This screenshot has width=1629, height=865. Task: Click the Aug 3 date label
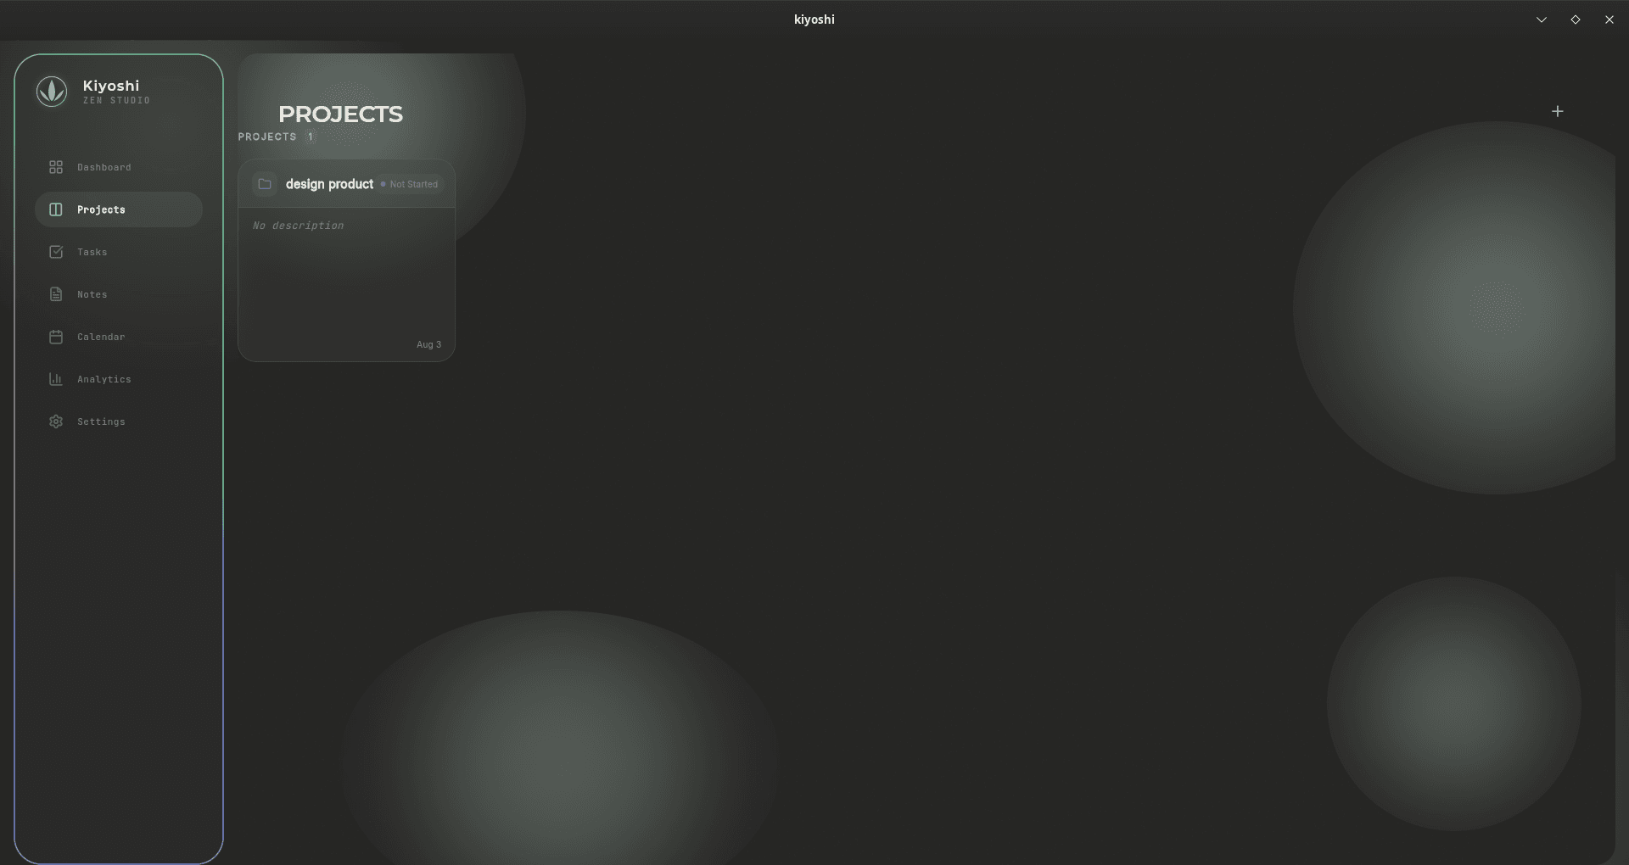point(428,344)
